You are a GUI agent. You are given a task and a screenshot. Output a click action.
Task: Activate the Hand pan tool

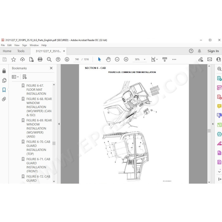[108, 59]
